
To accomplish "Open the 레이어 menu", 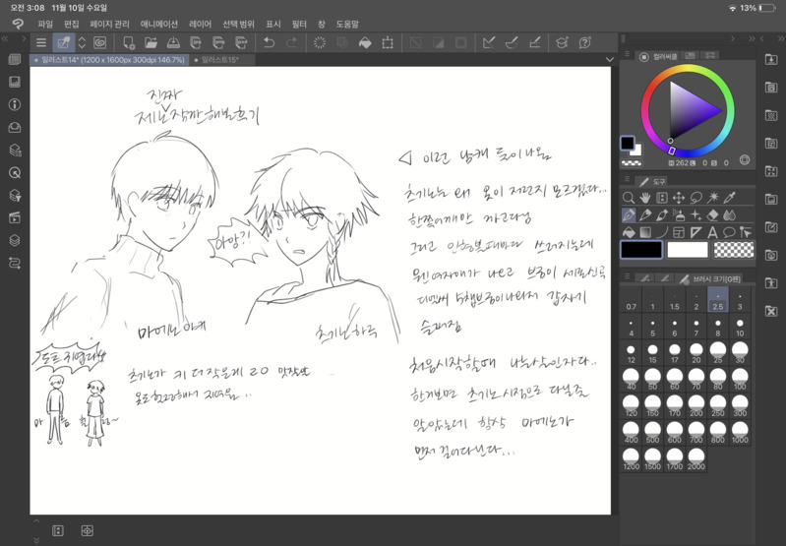I will pos(200,24).
